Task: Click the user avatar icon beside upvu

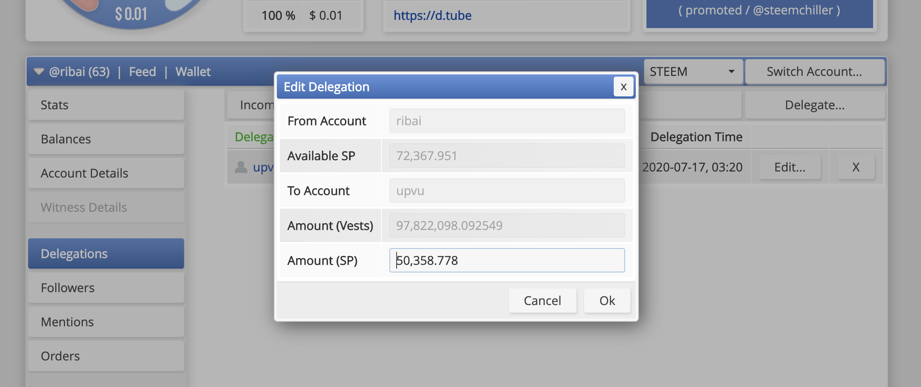Action: pyautogui.click(x=241, y=167)
